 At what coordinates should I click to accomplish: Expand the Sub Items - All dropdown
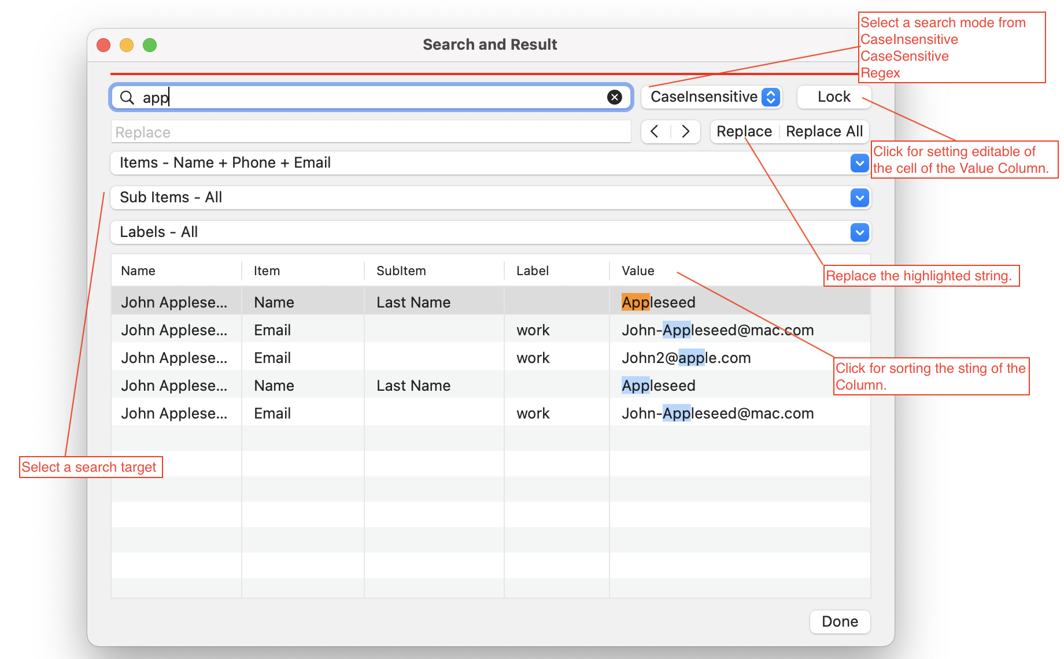(859, 198)
